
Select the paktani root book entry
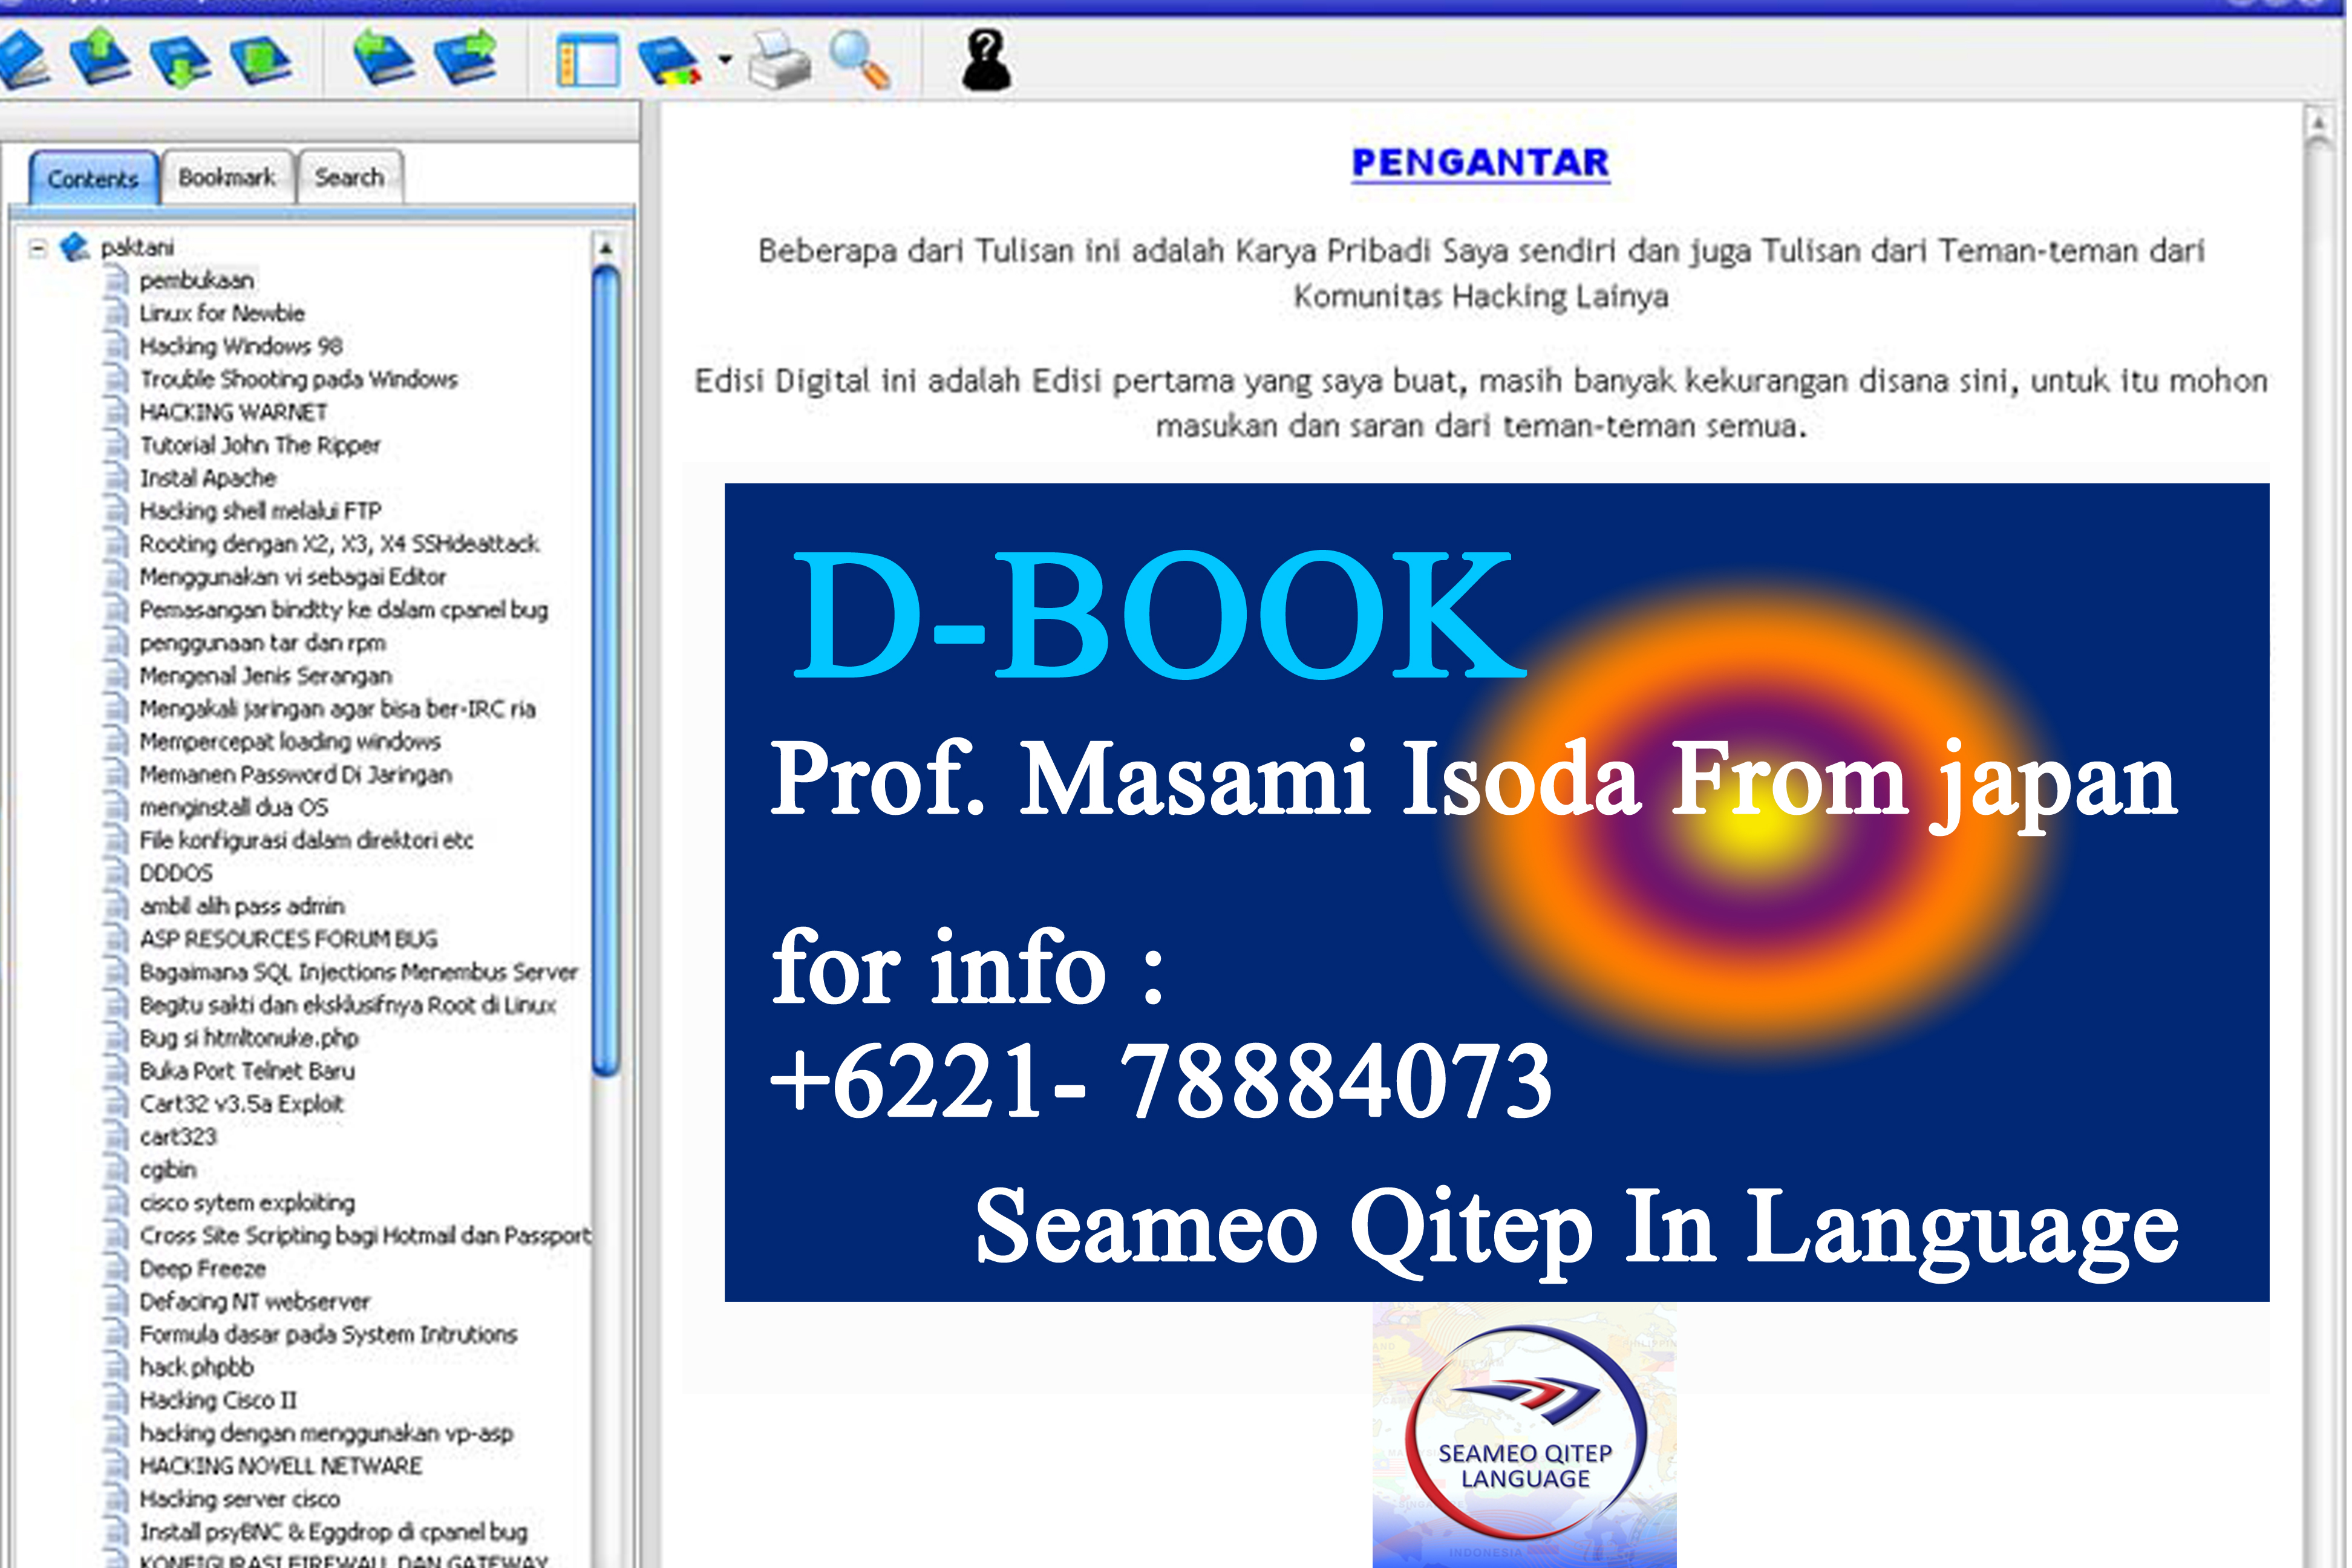tap(137, 247)
